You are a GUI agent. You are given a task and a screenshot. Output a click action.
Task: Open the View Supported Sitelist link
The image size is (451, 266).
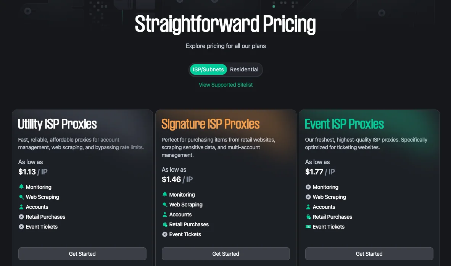(x=225, y=85)
